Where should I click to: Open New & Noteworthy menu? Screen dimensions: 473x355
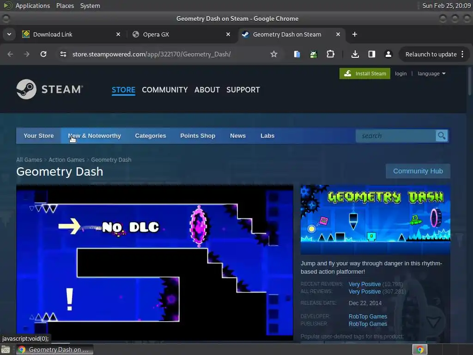tap(94, 136)
